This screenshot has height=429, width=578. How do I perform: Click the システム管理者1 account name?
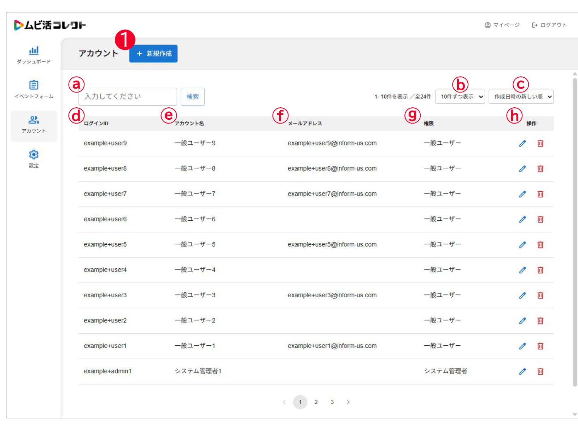(x=198, y=371)
